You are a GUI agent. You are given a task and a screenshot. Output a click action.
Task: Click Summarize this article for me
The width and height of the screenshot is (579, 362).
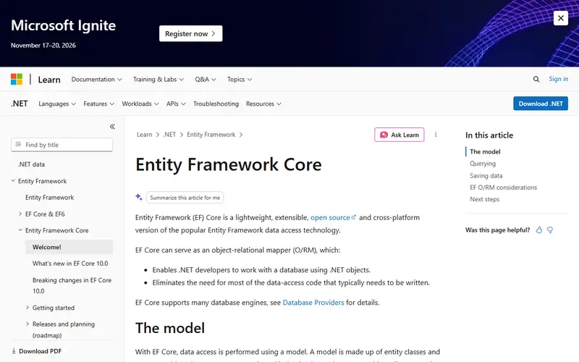point(185,198)
